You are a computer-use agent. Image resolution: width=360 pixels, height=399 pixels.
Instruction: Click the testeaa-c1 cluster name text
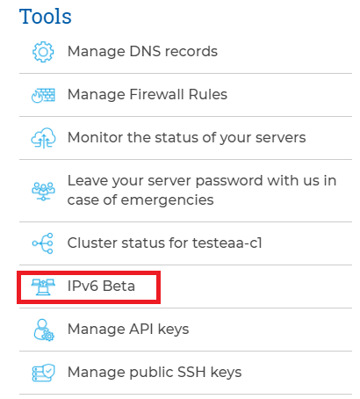[x=227, y=243]
